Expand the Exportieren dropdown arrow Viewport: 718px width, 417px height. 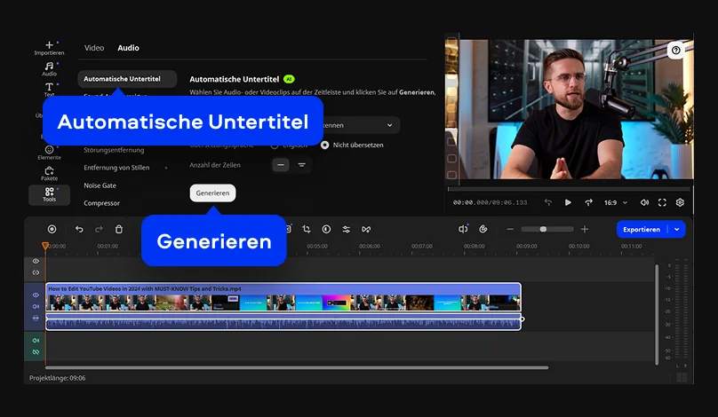(677, 229)
